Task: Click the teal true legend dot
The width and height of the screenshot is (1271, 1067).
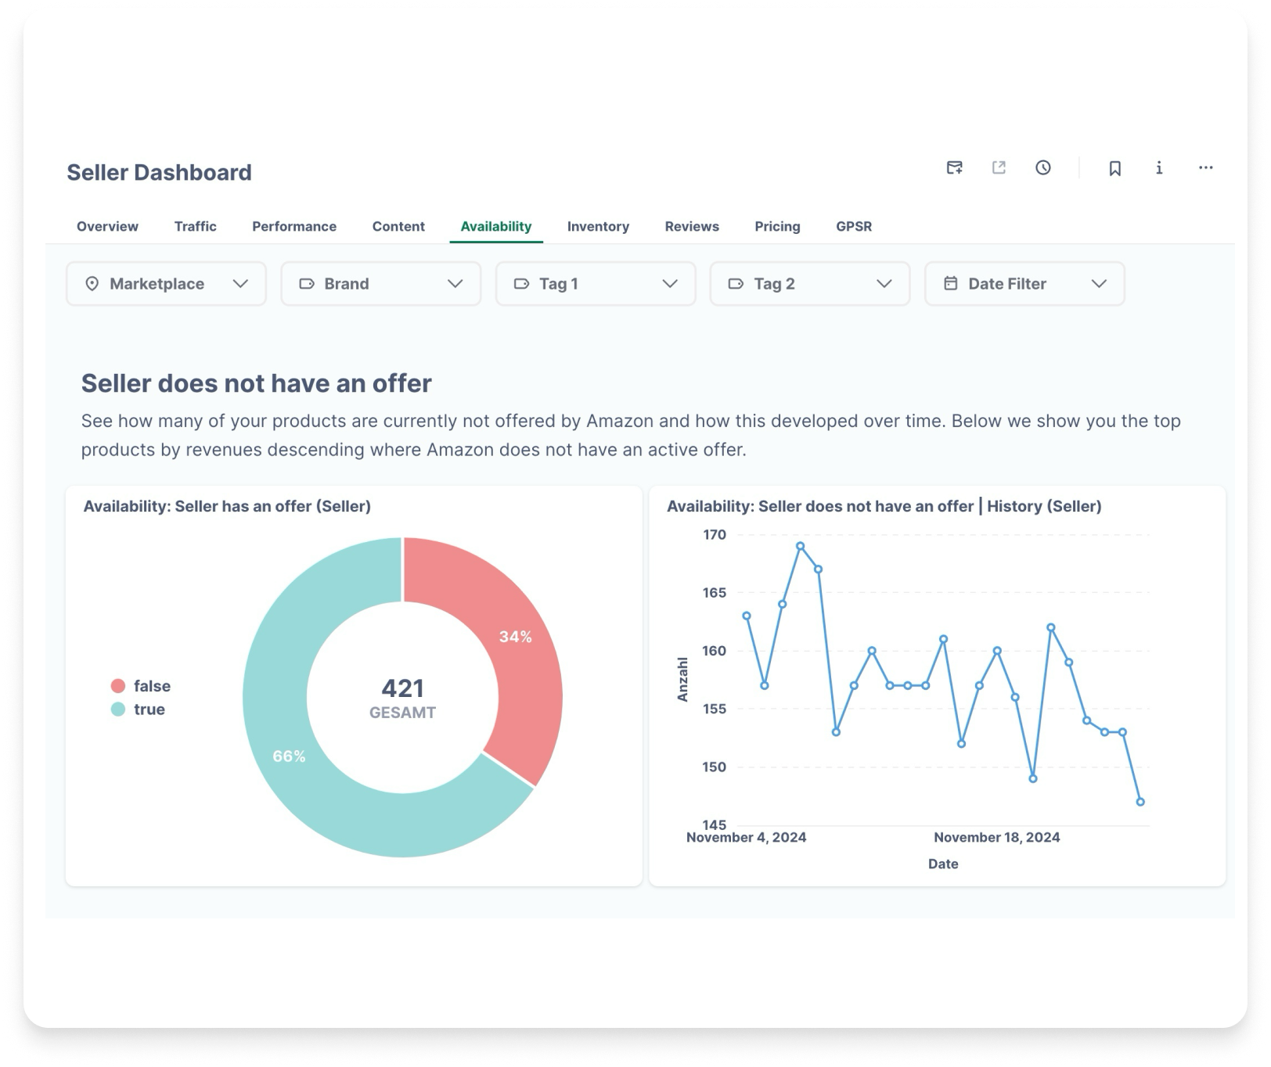Action: [x=118, y=710]
